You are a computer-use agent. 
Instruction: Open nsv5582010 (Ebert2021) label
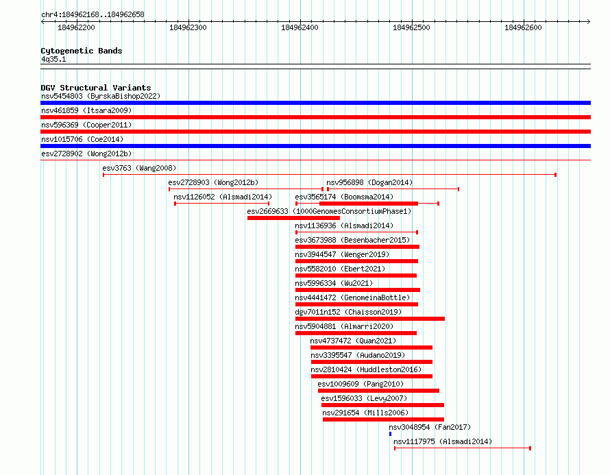pos(340,269)
